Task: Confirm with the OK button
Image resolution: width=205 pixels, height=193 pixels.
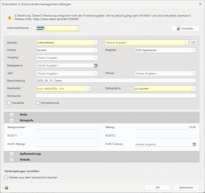Action: (x=157, y=187)
